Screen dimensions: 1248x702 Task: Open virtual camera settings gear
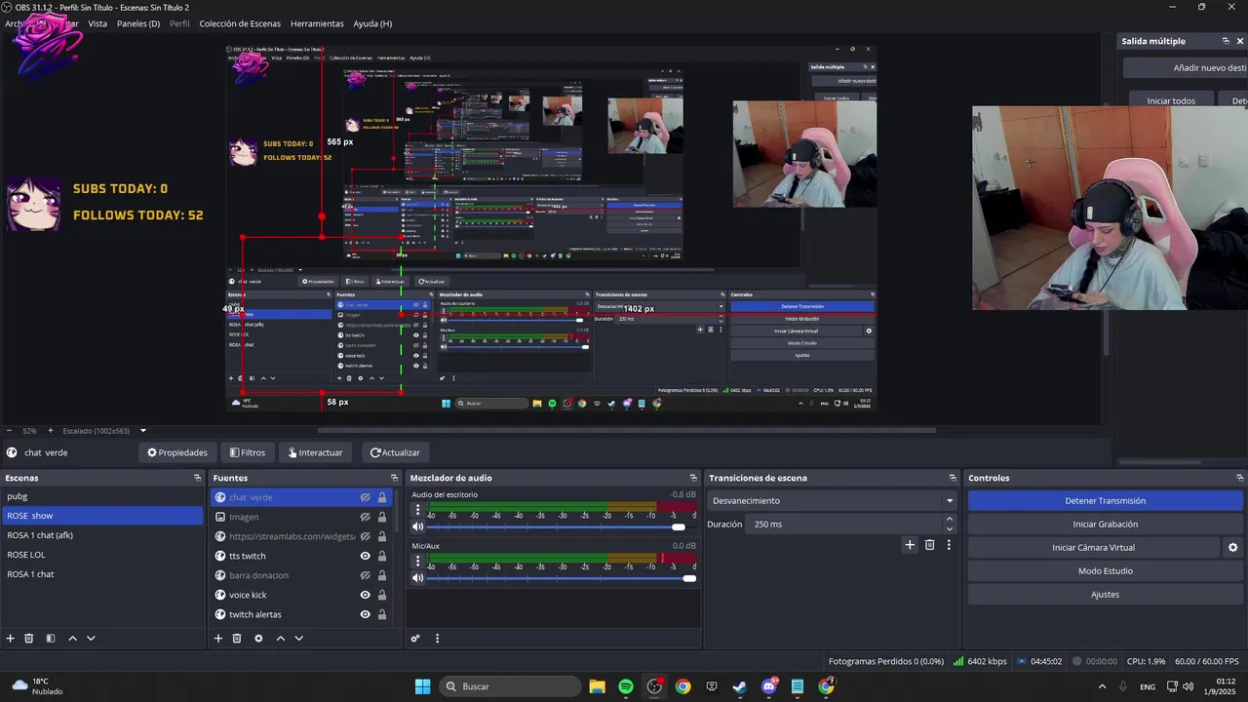[x=1233, y=548]
